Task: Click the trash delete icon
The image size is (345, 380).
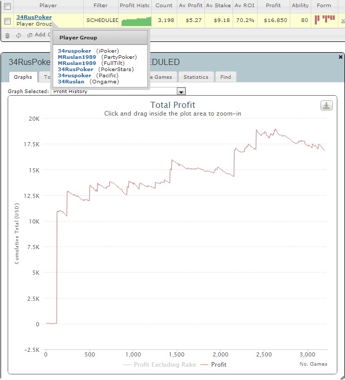Action: pyautogui.click(x=8, y=36)
